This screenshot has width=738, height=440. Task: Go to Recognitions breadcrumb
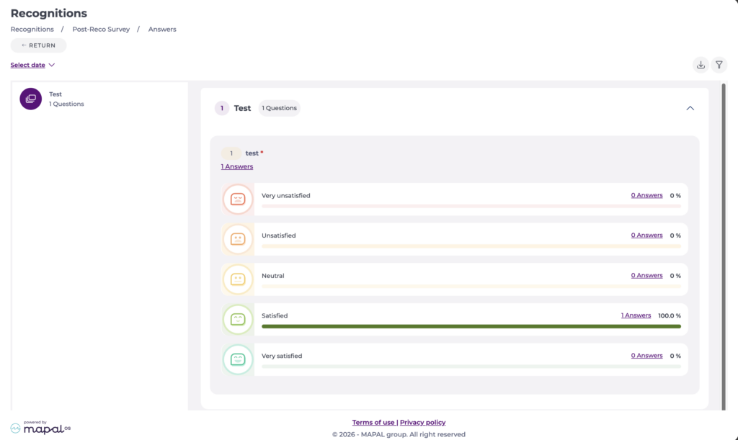click(32, 29)
